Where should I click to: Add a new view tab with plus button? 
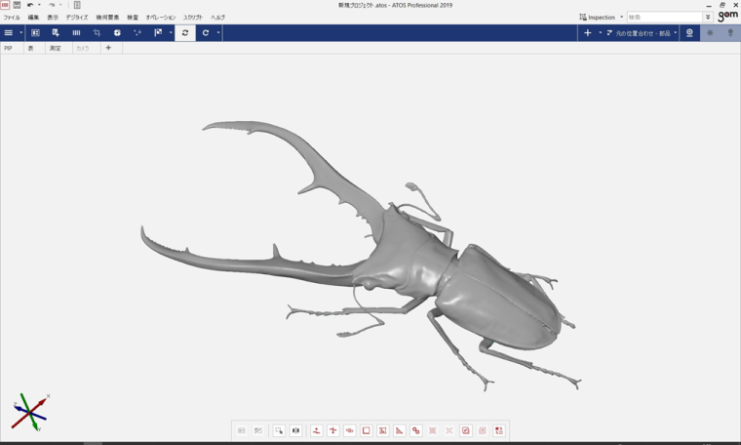coord(108,48)
